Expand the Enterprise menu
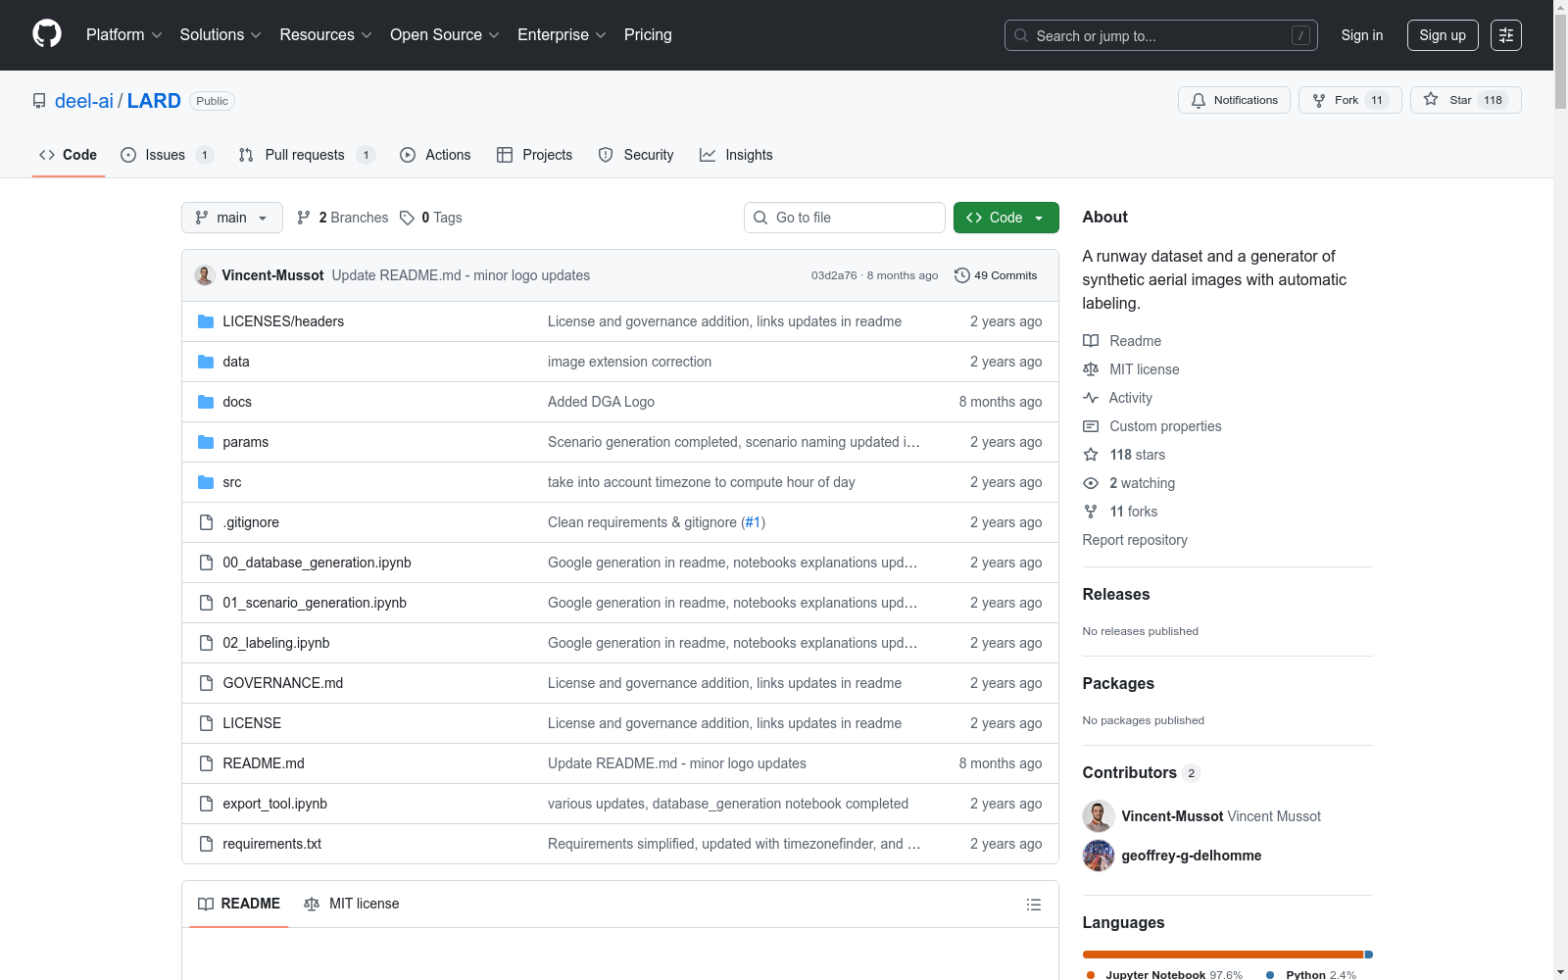Viewport: 1568px width, 980px height. tap(562, 35)
